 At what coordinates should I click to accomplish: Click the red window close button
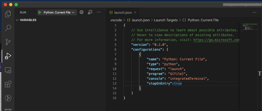point(5,5)
